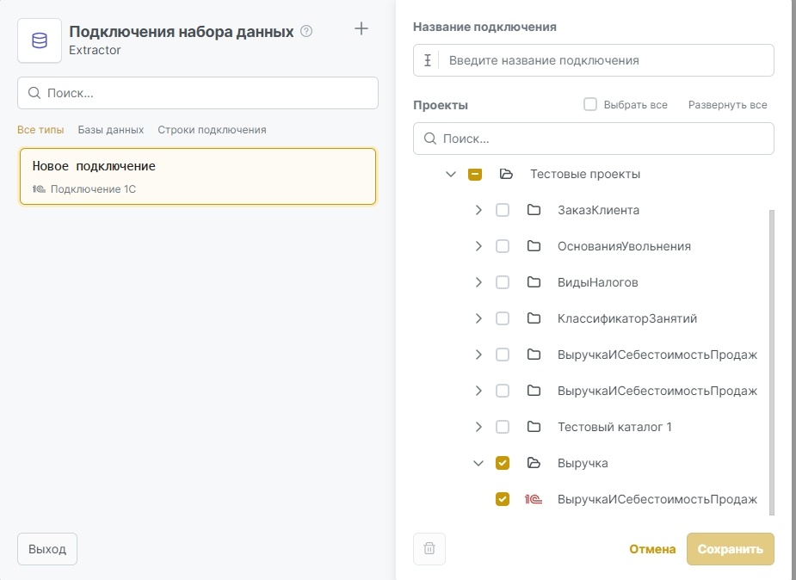This screenshot has height=580, width=796.
Task: Click the database icon beside dataset connections title
Action: click(x=40, y=40)
